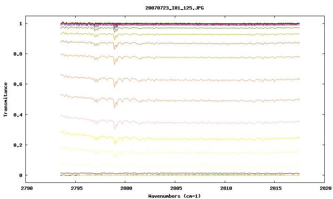Click the x-axis tick label 2805
The image size is (333, 199).
[176, 188]
